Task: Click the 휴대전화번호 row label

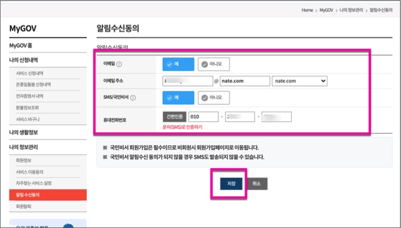Action: tap(115, 120)
